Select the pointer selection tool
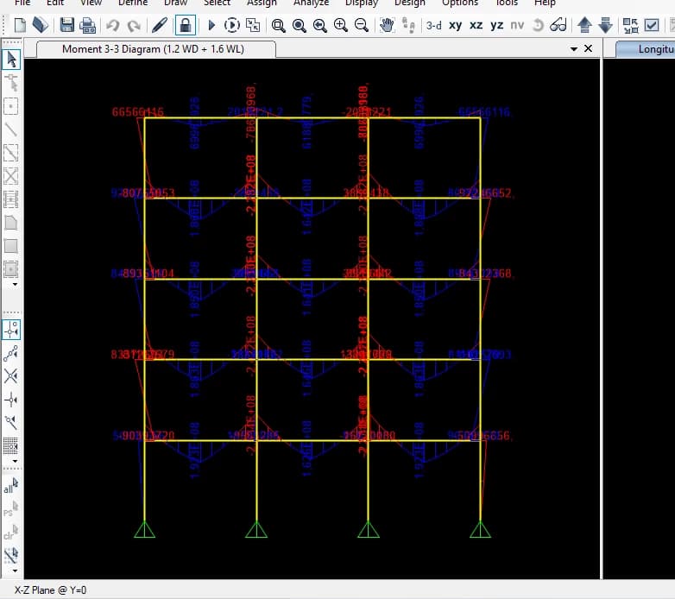 [11, 60]
